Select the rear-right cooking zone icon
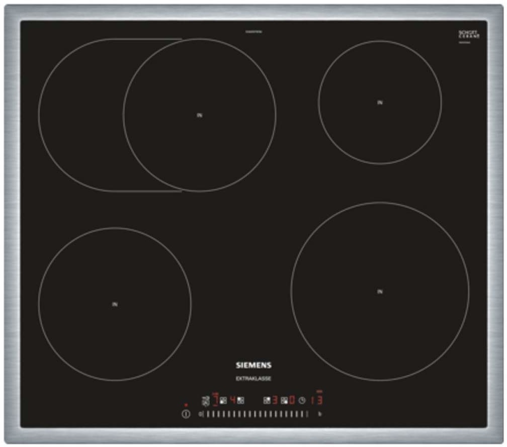507x447 pixels. (x=267, y=401)
